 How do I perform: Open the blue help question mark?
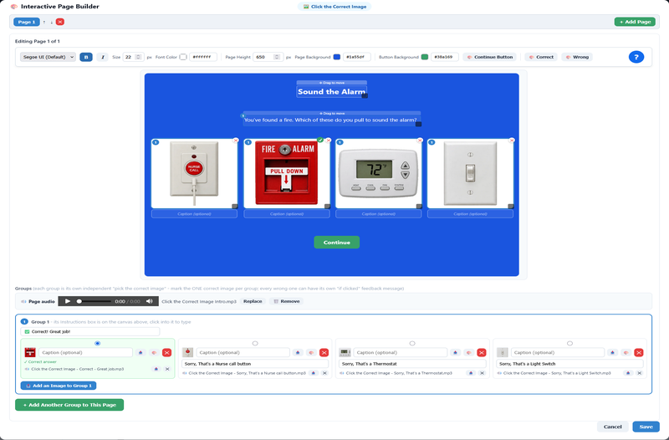pyautogui.click(x=636, y=57)
